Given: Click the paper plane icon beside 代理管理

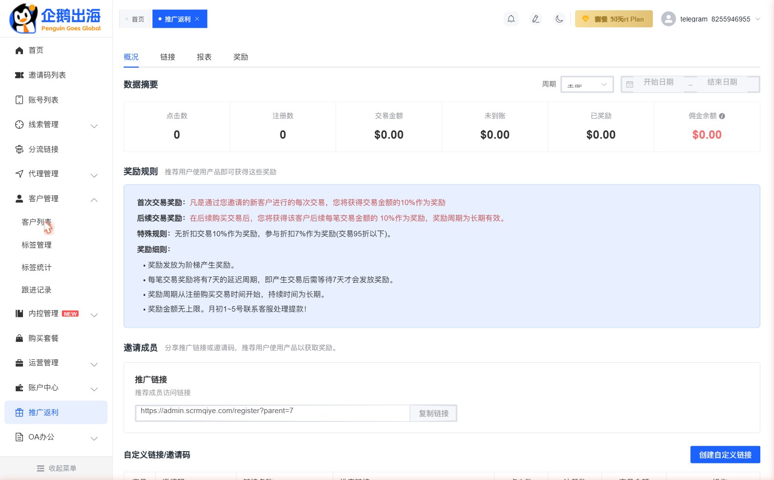Looking at the screenshot, I should pyautogui.click(x=19, y=174).
